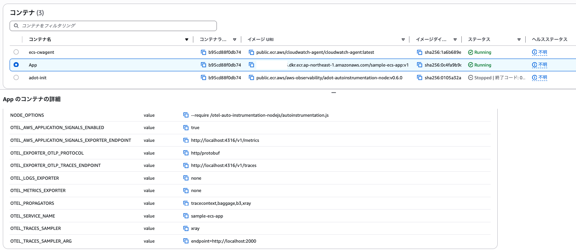Click the adot-init container name
This screenshot has height=251, width=576.
38,78
